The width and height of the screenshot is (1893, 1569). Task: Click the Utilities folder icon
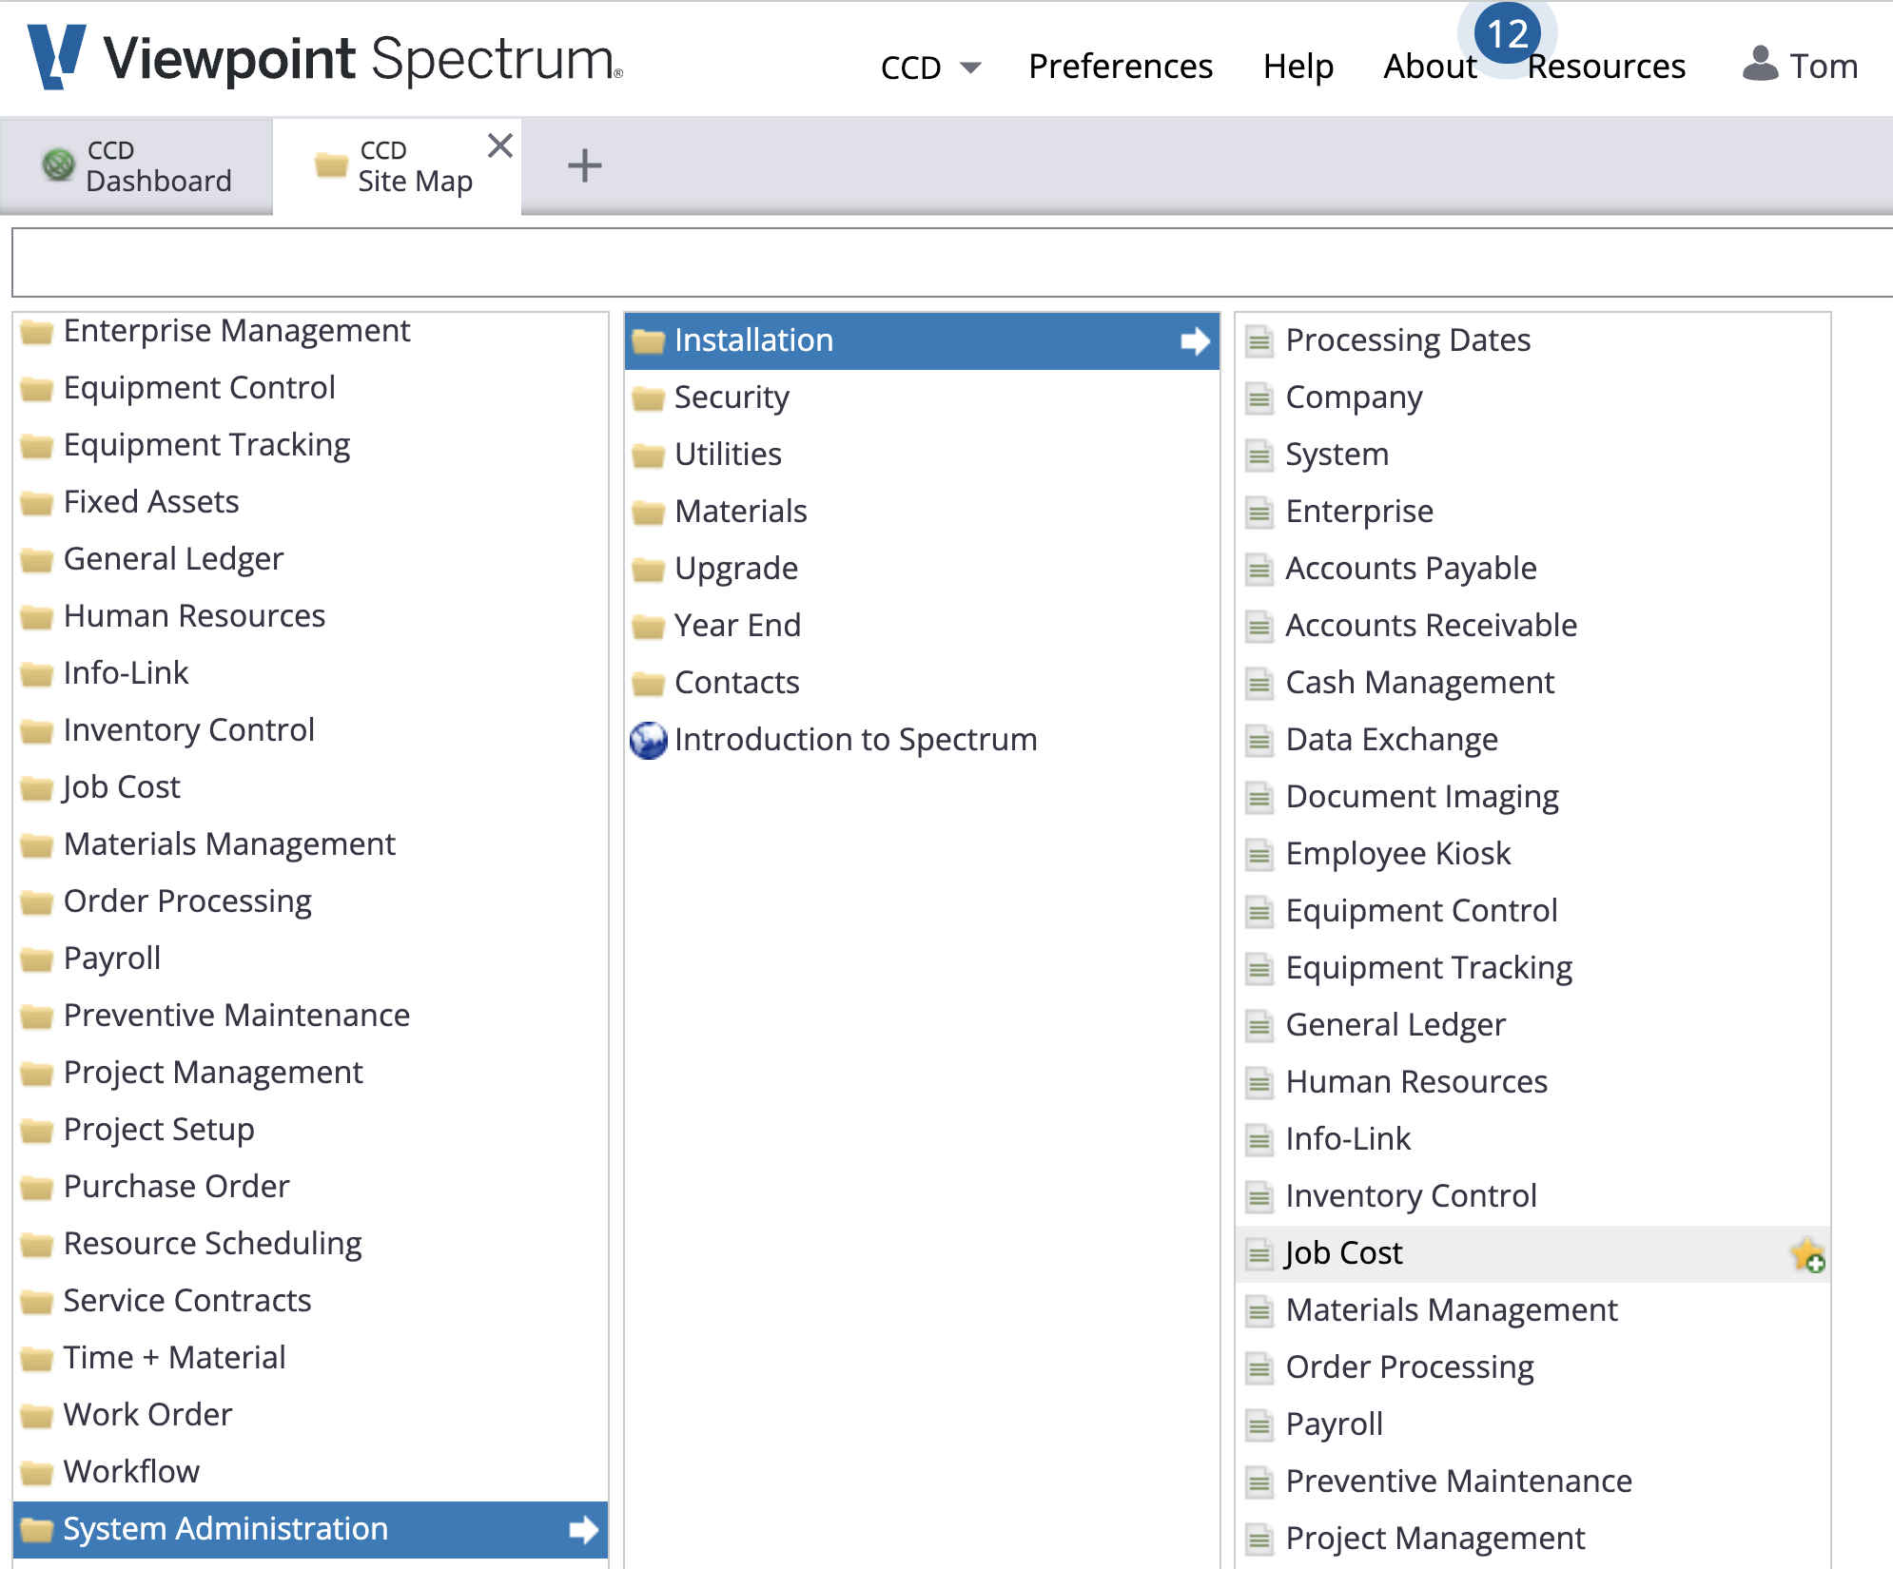pyautogui.click(x=648, y=455)
